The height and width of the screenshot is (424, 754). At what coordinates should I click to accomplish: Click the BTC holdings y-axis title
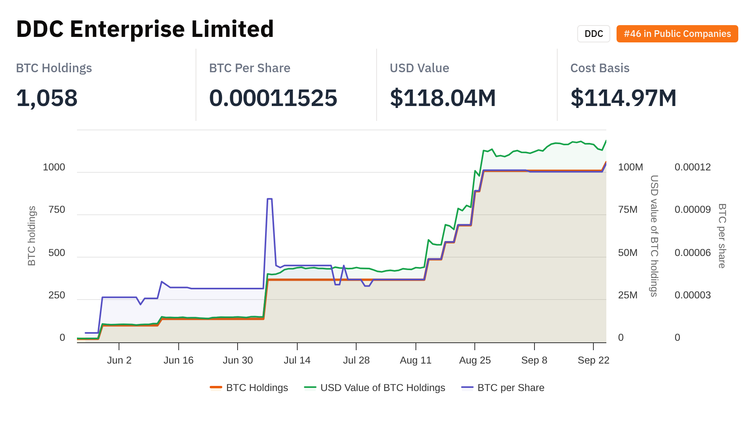coord(32,236)
